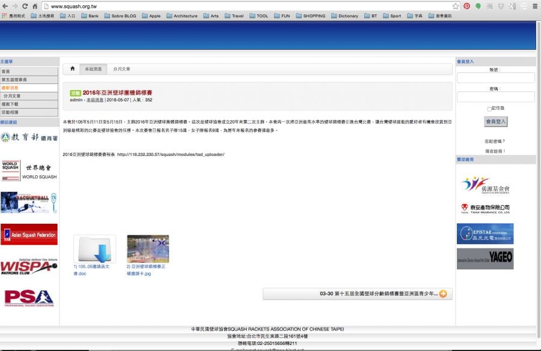Image resolution: width=541 pixels, height=351 pixels.
Task: Open the Apple bookmarks folder
Action: [151, 16]
